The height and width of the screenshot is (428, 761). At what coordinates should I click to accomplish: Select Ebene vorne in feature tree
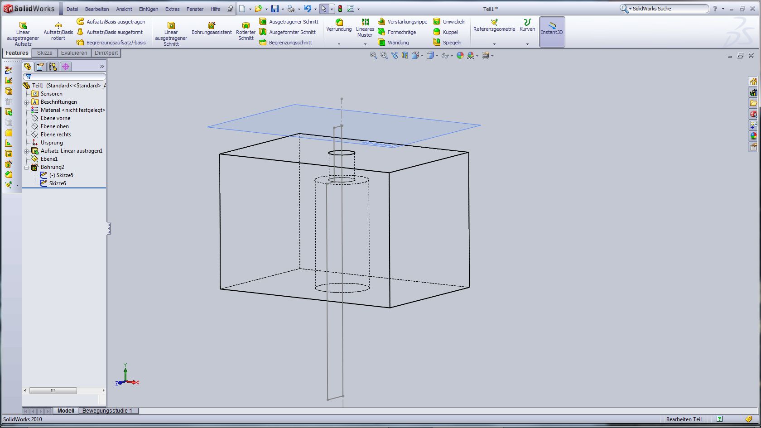[x=55, y=118]
